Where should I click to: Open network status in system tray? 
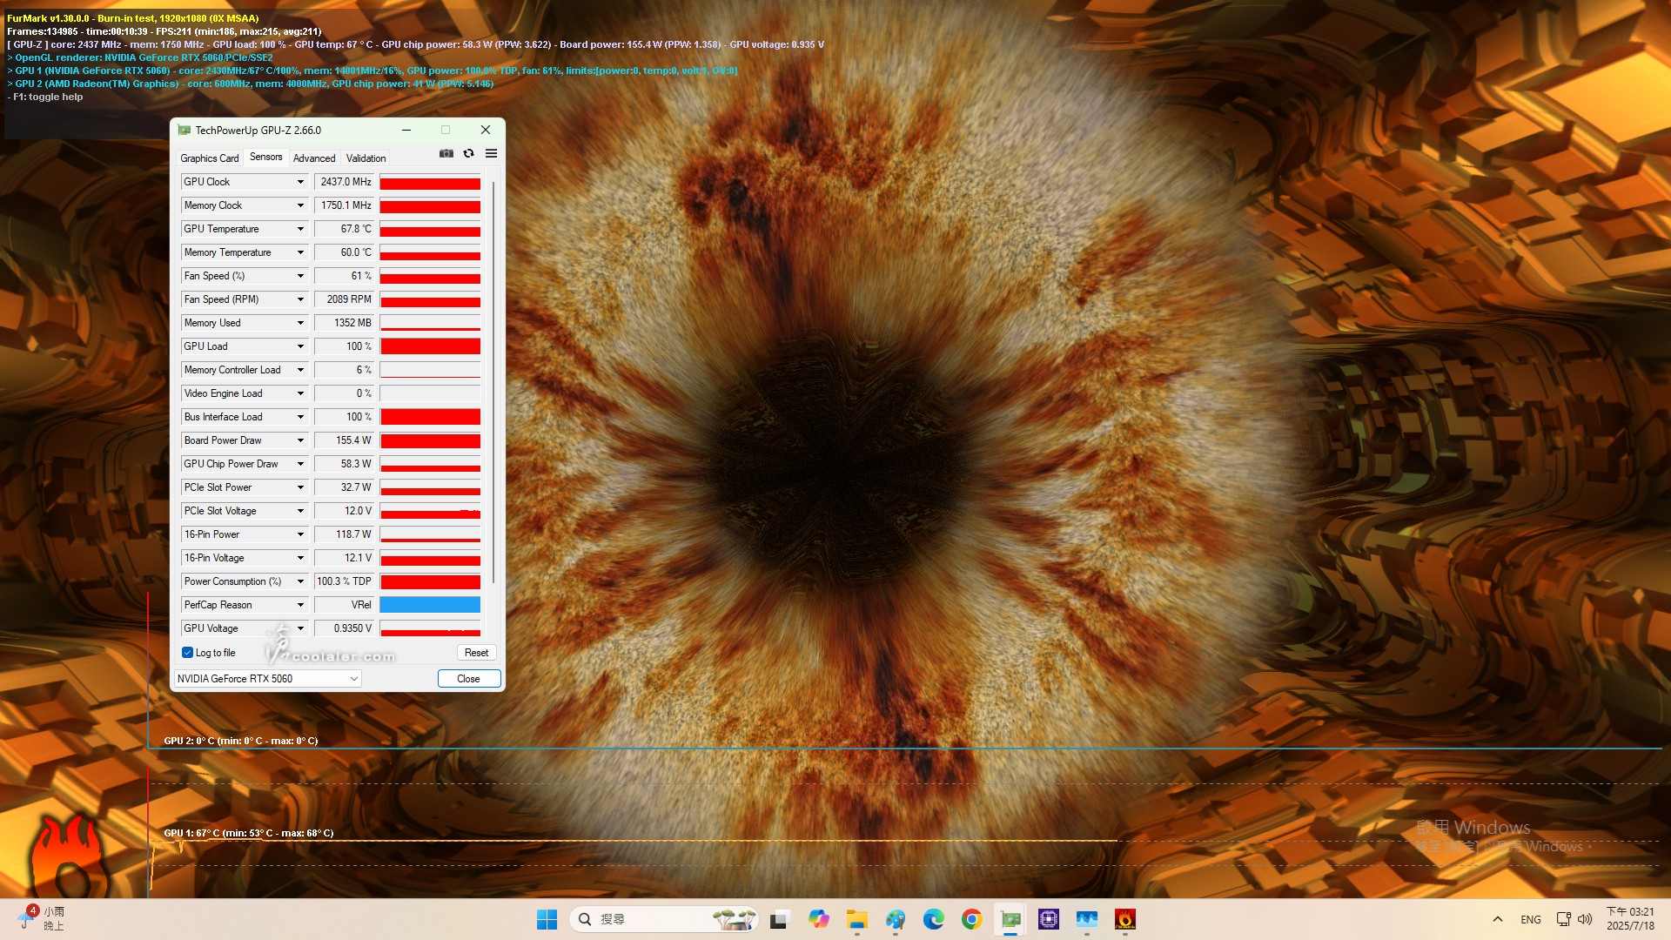click(x=1563, y=919)
